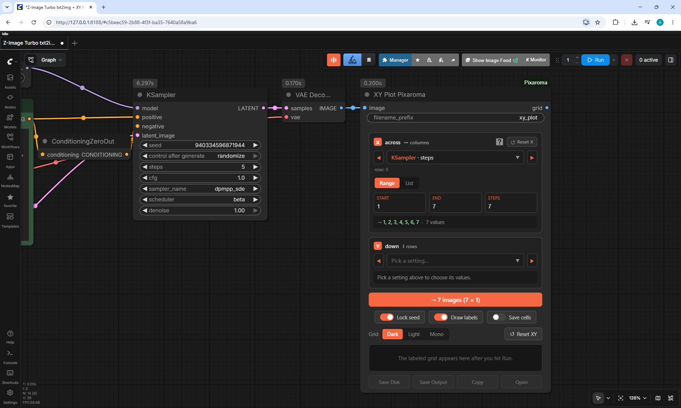This screenshot has height=408, width=681.
Task: Open ComfyUI Settings gear
Action: 10,397
